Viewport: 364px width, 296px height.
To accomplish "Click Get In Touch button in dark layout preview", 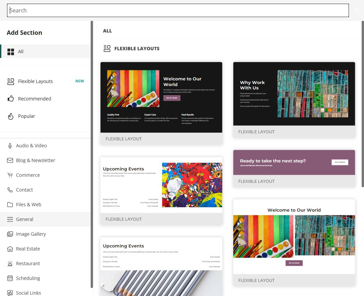I will 172,98.
